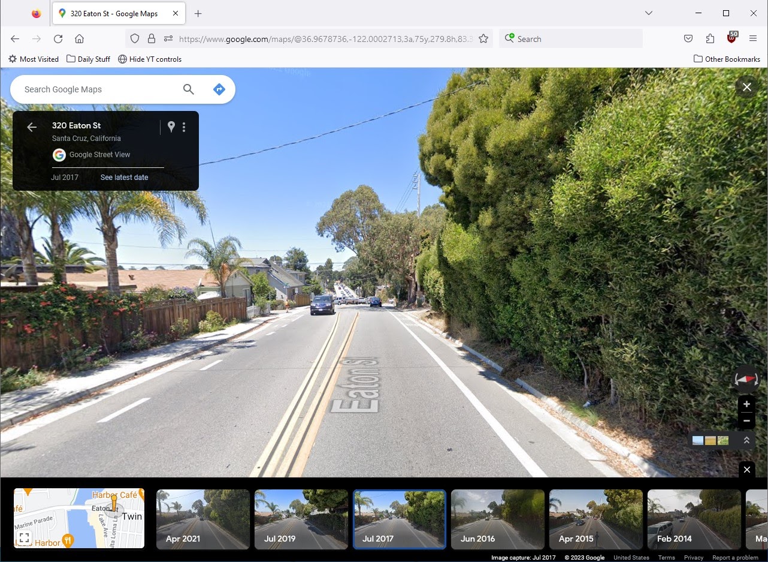Click the directions icon in Maps search bar

coord(219,89)
